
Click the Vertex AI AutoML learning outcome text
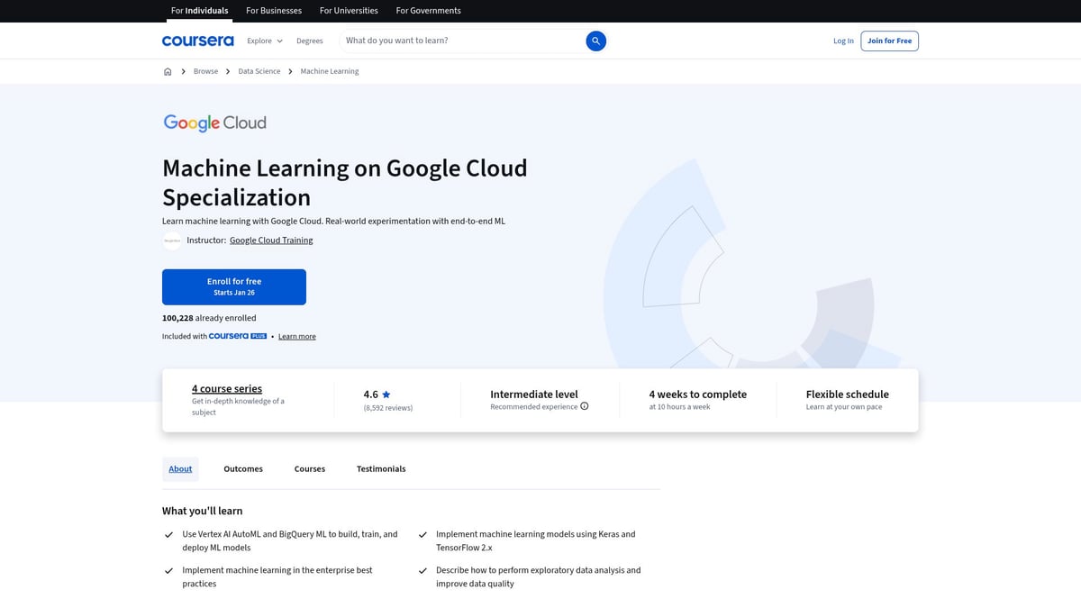[x=290, y=540]
